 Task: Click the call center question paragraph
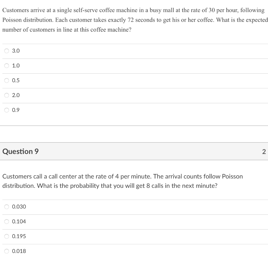(x=122, y=181)
